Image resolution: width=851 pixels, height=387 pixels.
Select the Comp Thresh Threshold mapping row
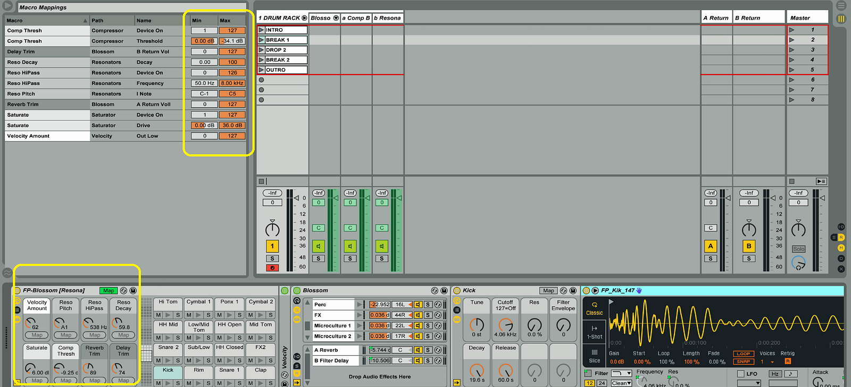47,41
